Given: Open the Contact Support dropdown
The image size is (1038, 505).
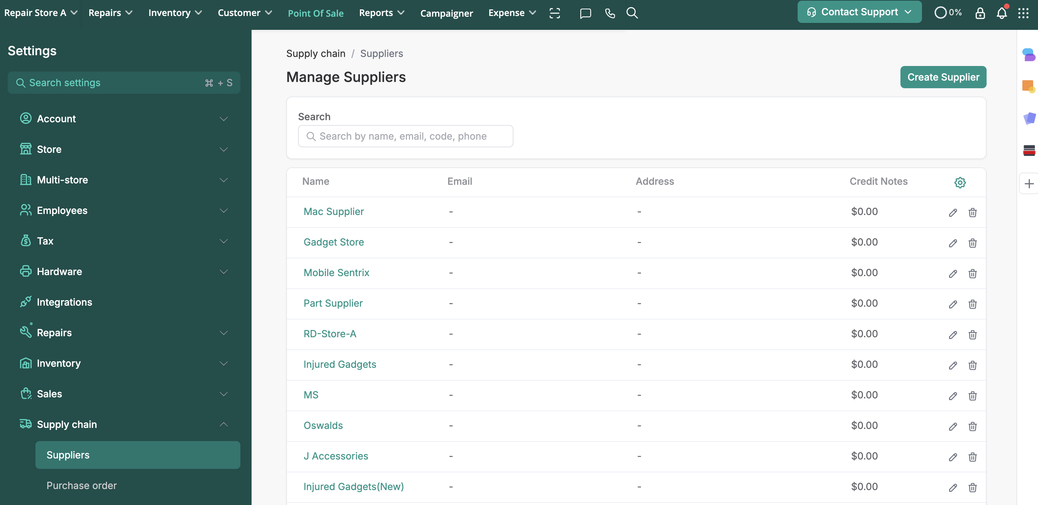Looking at the screenshot, I should point(859,12).
